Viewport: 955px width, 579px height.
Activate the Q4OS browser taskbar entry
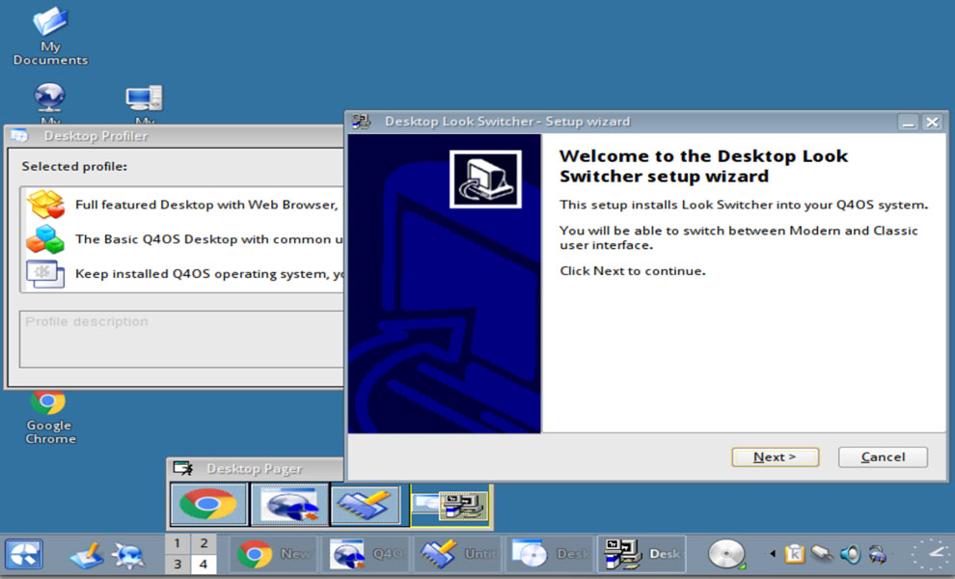coord(366,554)
